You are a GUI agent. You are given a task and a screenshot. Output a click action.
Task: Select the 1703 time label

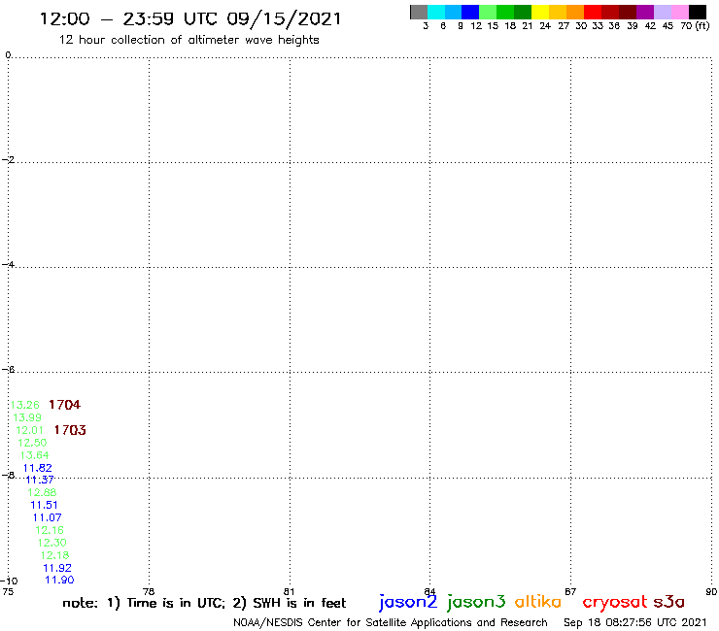click(x=70, y=430)
